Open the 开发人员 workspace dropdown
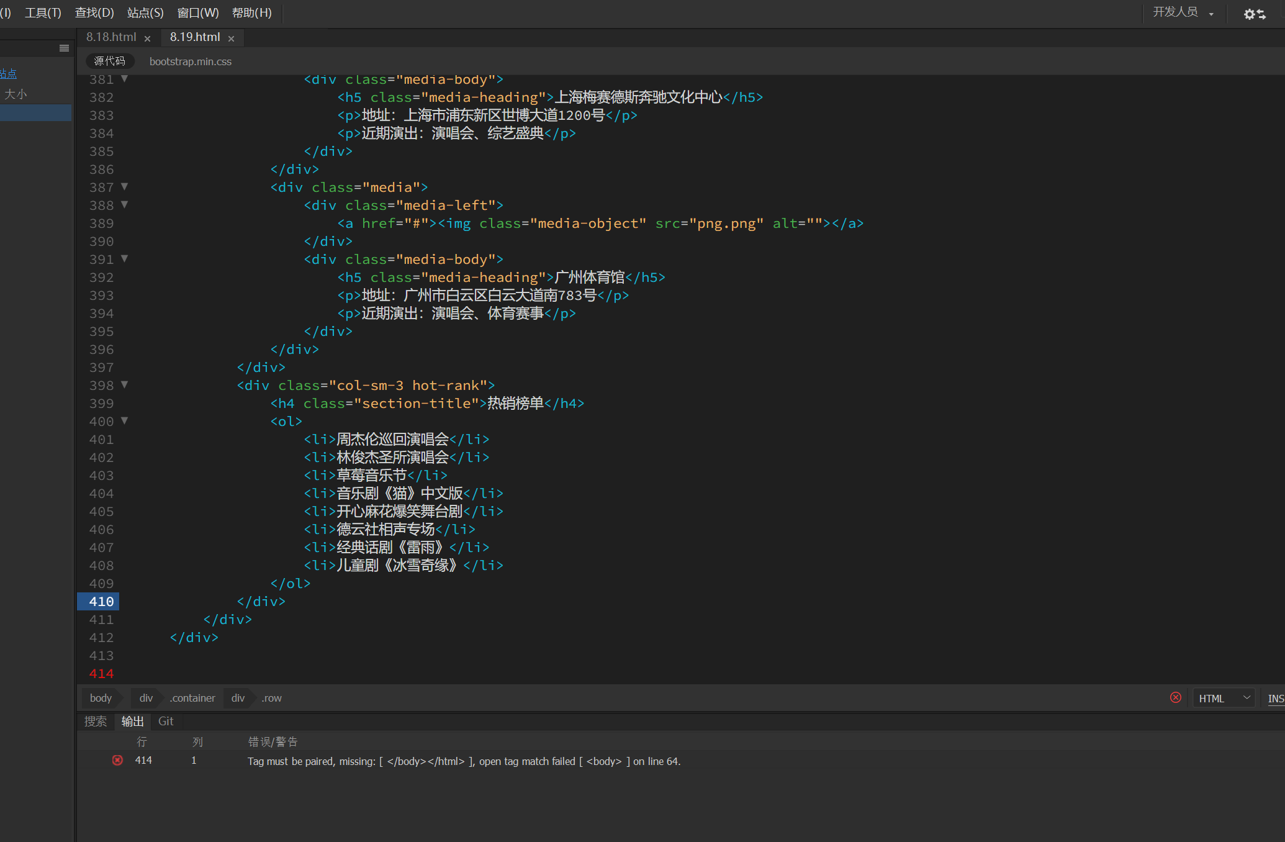The image size is (1285, 842). (1183, 12)
